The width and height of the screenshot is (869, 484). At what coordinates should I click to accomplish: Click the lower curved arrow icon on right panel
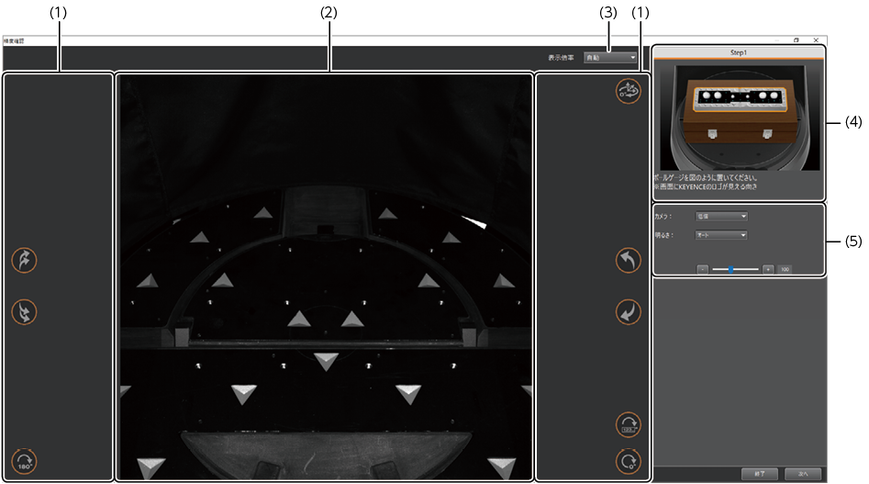pos(629,312)
